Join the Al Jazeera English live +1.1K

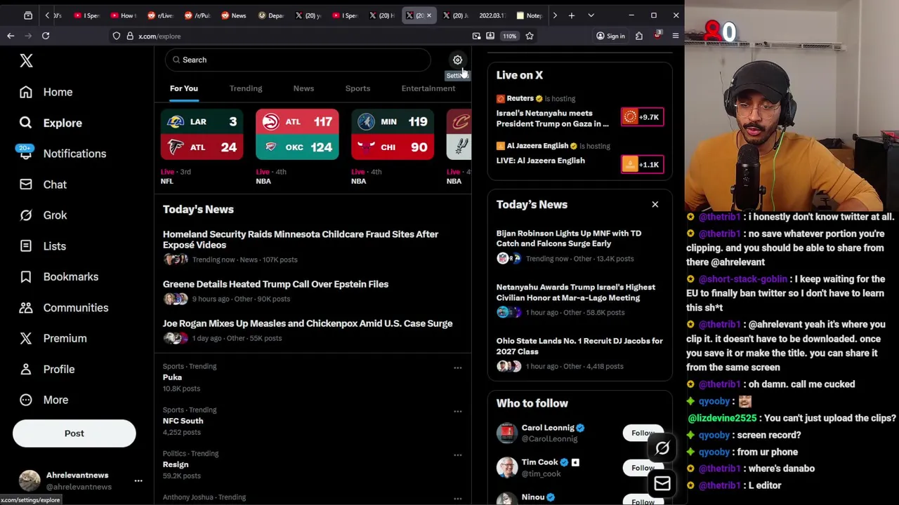pos(642,165)
